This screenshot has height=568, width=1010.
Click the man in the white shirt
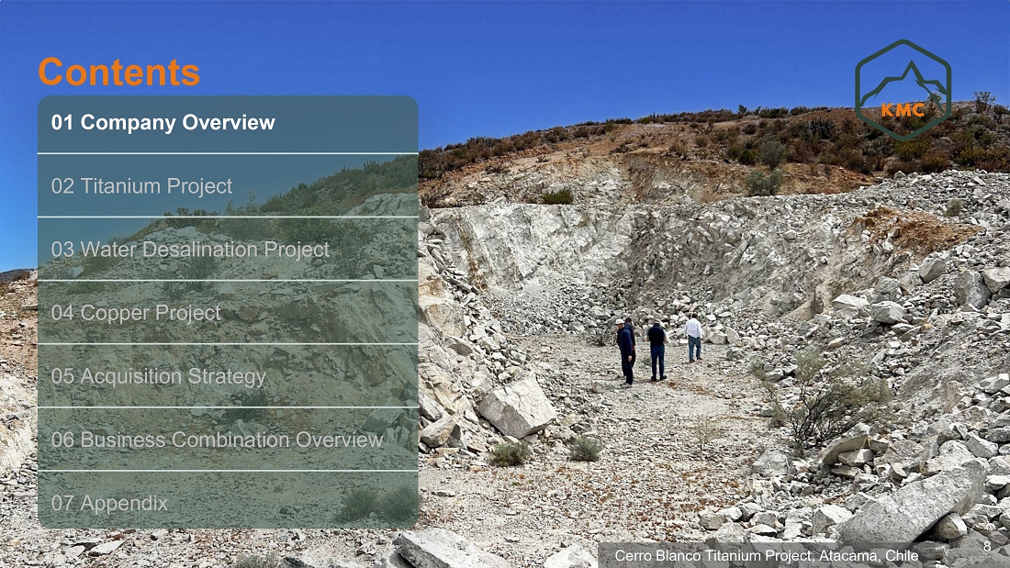click(694, 338)
